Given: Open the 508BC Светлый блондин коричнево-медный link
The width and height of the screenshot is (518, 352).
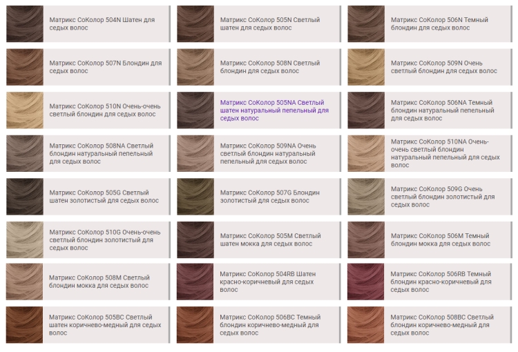Looking at the screenshot, I should [x=442, y=325].
